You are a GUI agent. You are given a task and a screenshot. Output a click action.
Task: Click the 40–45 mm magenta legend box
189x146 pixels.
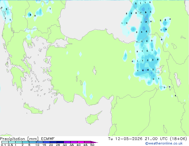pyautogui.click(x=81, y=142)
